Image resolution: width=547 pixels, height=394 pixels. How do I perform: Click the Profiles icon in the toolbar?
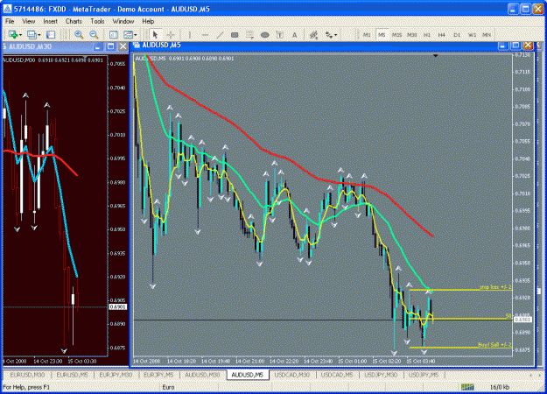pos(32,34)
